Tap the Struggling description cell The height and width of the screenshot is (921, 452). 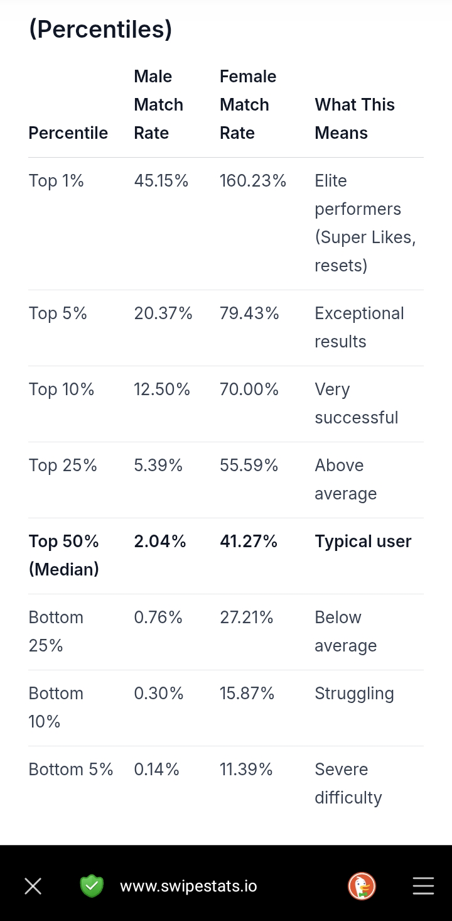[x=354, y=694]
